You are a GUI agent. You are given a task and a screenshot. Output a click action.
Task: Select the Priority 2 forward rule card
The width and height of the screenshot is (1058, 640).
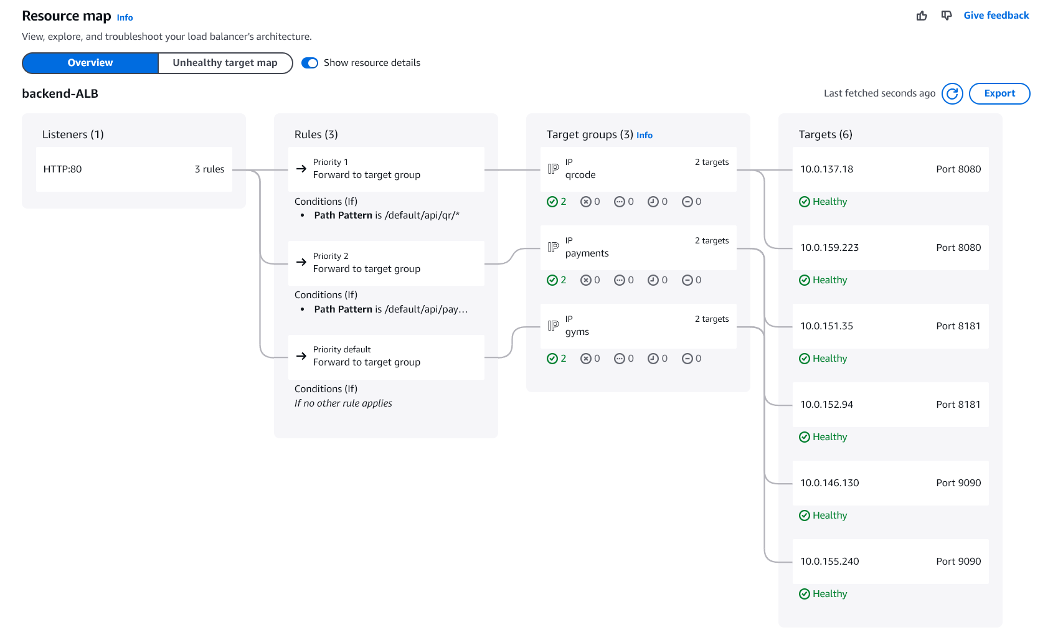point(386,263)
